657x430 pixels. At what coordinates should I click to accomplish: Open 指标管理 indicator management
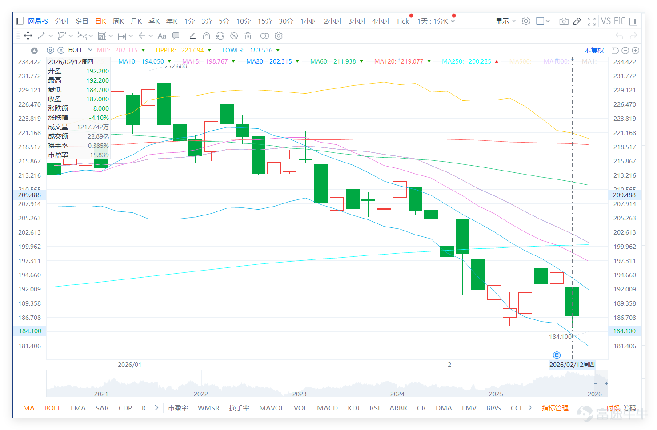[x=555, y=408]
